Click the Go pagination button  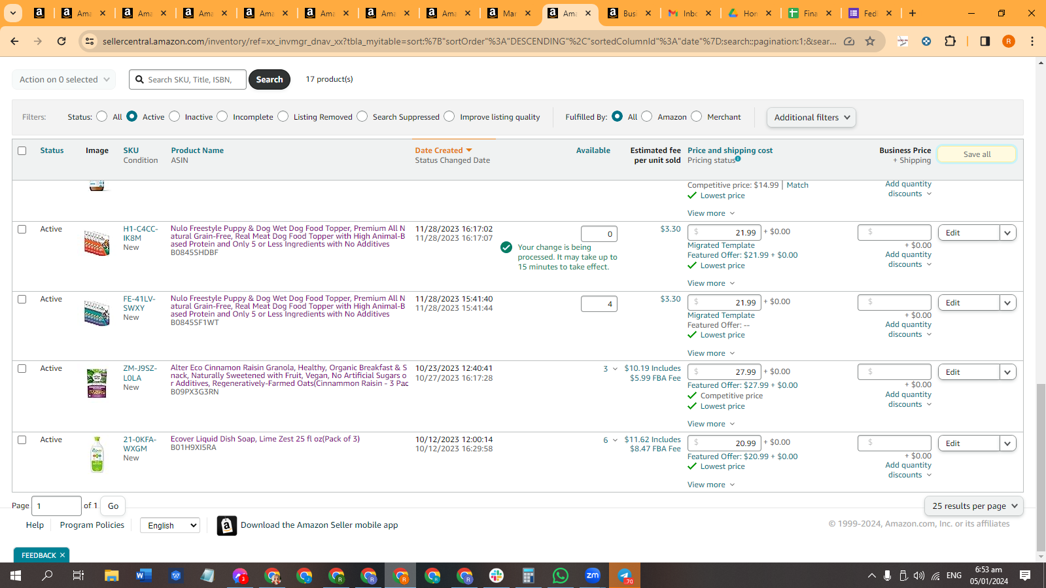(x=113, y=506)
